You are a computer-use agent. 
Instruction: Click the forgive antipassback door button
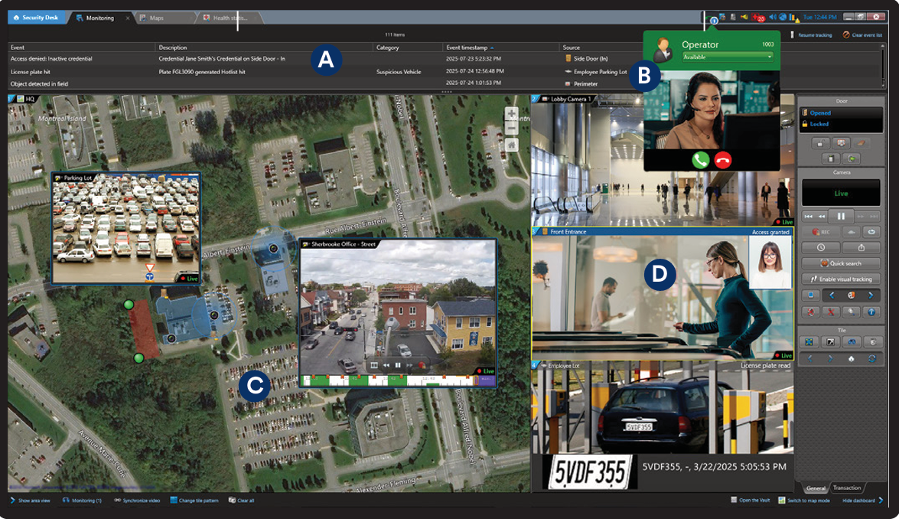pyautogui.click(x=862, y=143)
